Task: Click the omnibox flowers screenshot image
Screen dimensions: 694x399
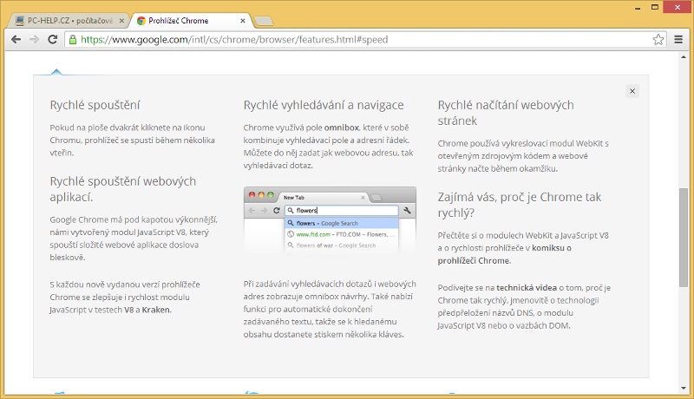Action: [330, 220]
